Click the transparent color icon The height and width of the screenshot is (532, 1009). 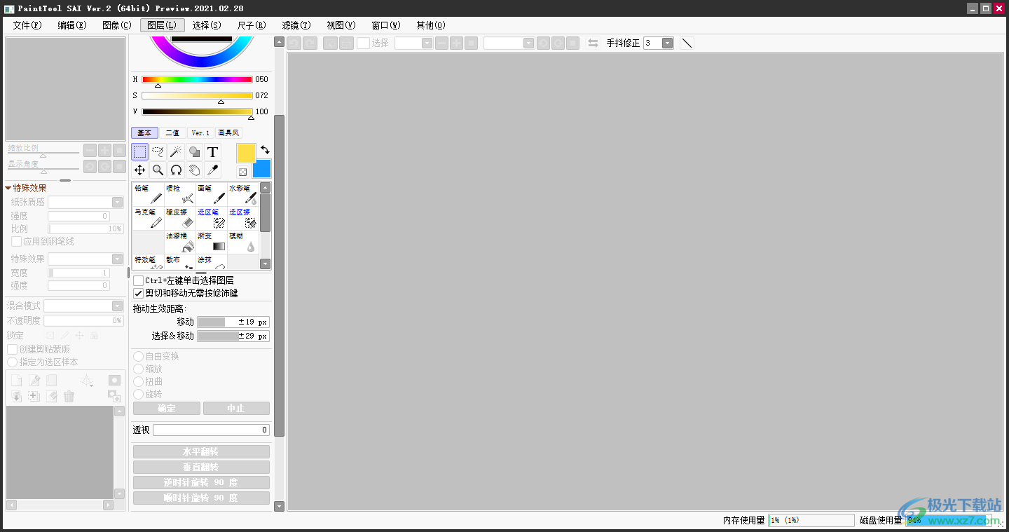pyautogui.click(x=242, y=172)
